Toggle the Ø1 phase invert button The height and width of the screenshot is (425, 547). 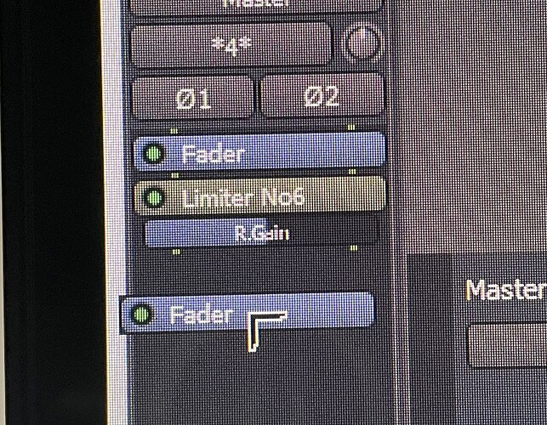pyautogui.click(x=193, y=98)
